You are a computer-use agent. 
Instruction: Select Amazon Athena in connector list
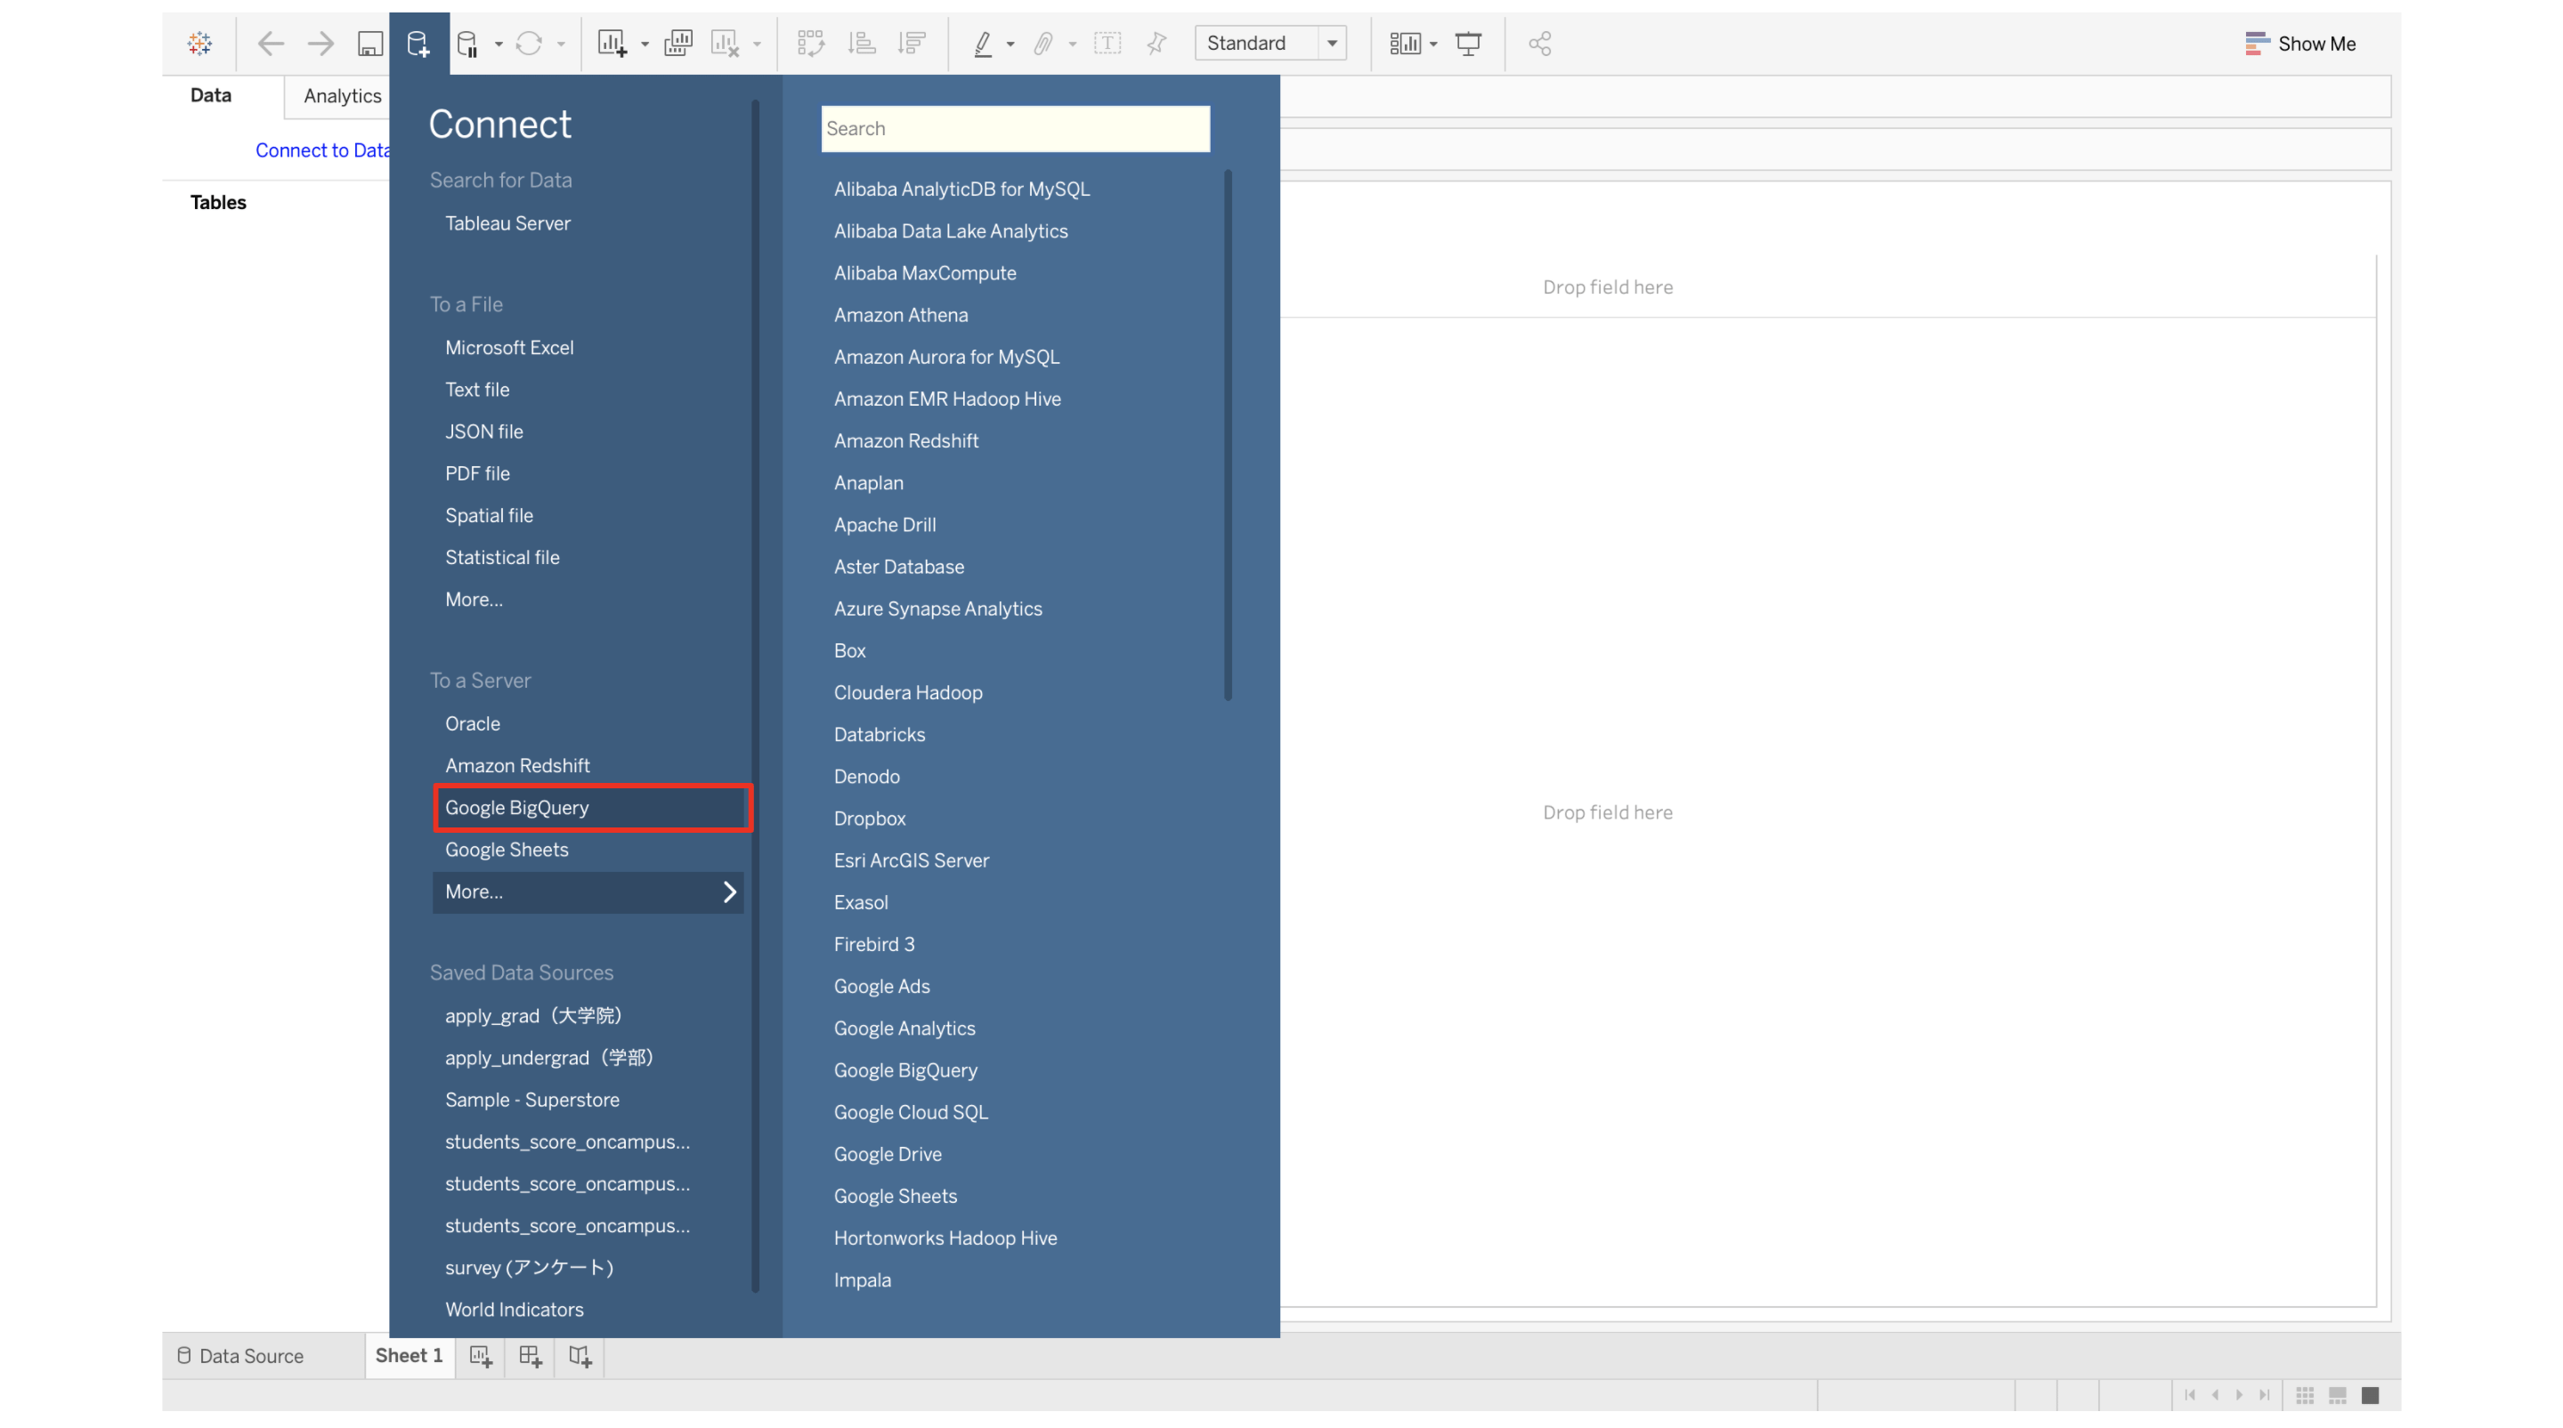pos(900,315)
